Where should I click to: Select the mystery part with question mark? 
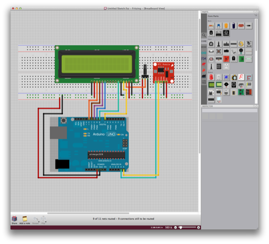tap(226, 33)
